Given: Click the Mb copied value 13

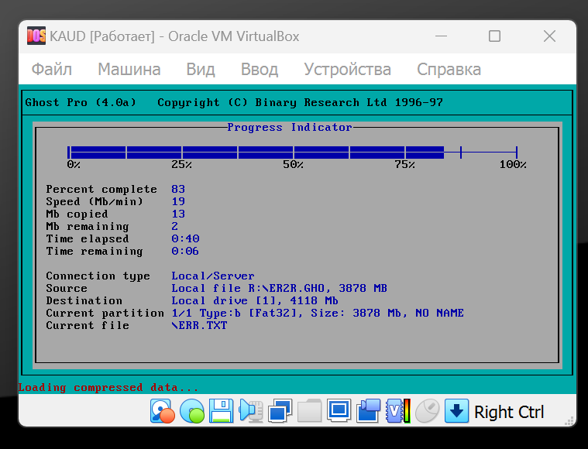Looking at the screenshot, I should coord(178,214).
